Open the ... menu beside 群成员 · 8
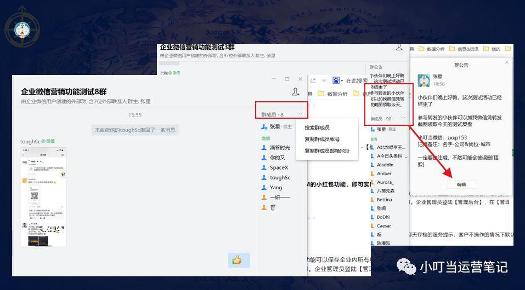The image size is (525, 290). (x=300, y=114)
